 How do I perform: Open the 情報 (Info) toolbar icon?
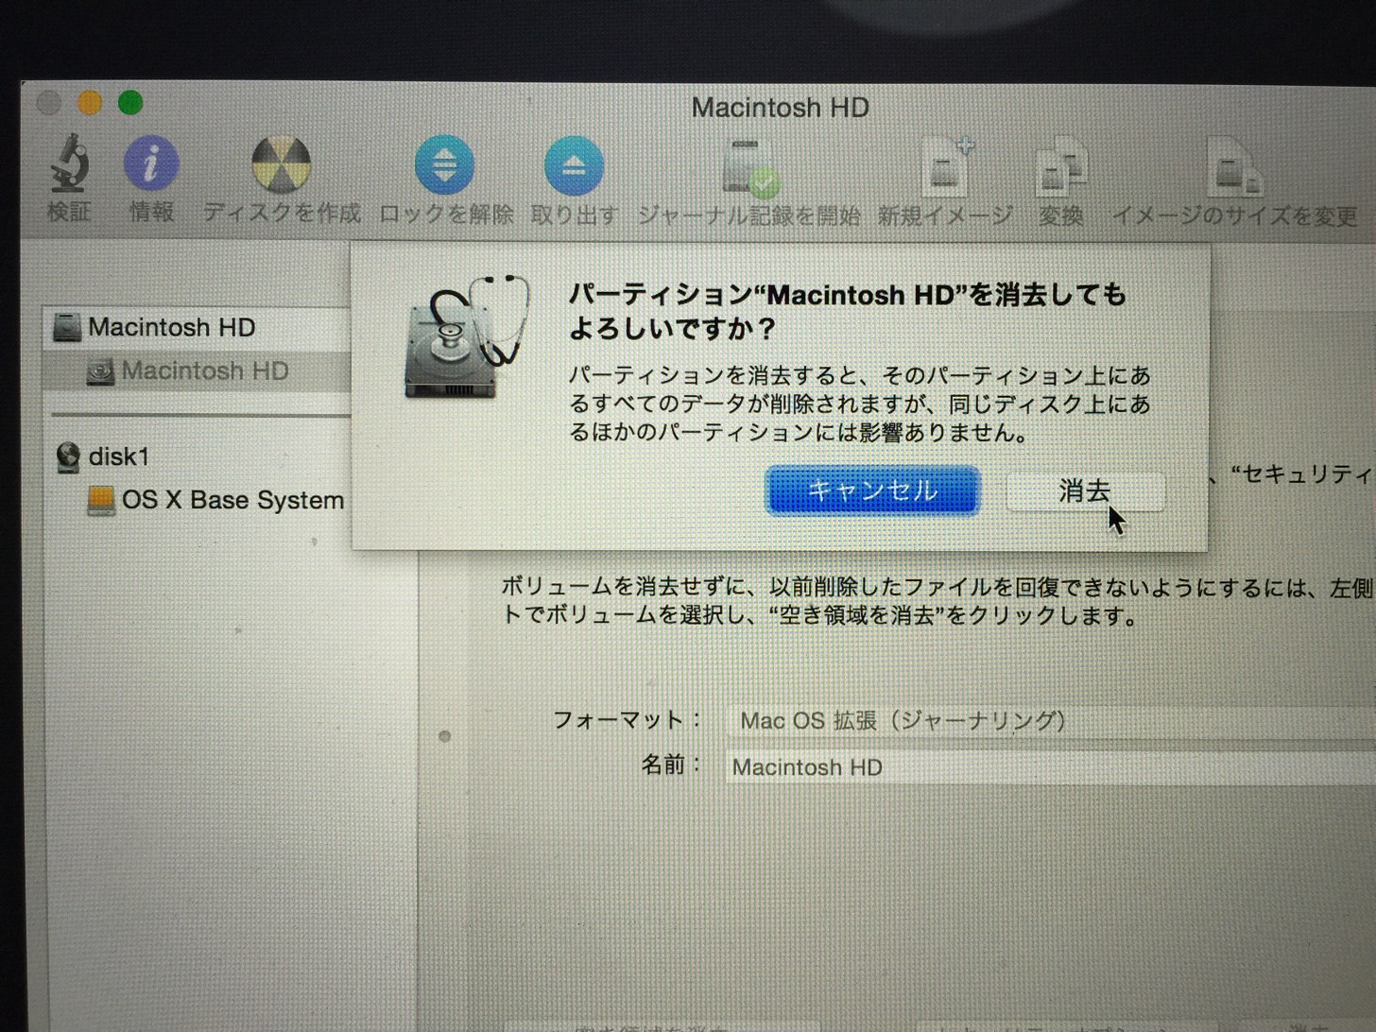151,163
